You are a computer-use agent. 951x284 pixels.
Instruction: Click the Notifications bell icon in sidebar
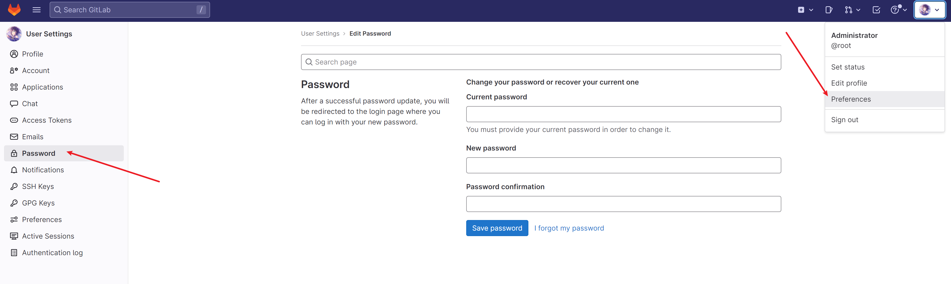[14, 170]
